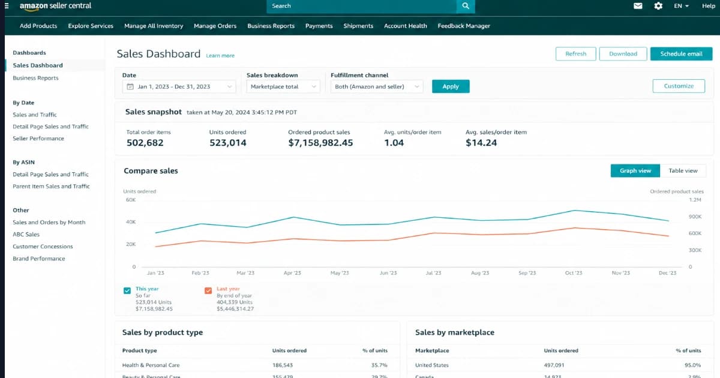Click the Apply button
This screenshot has height=378, width=720.
(451, 86)
